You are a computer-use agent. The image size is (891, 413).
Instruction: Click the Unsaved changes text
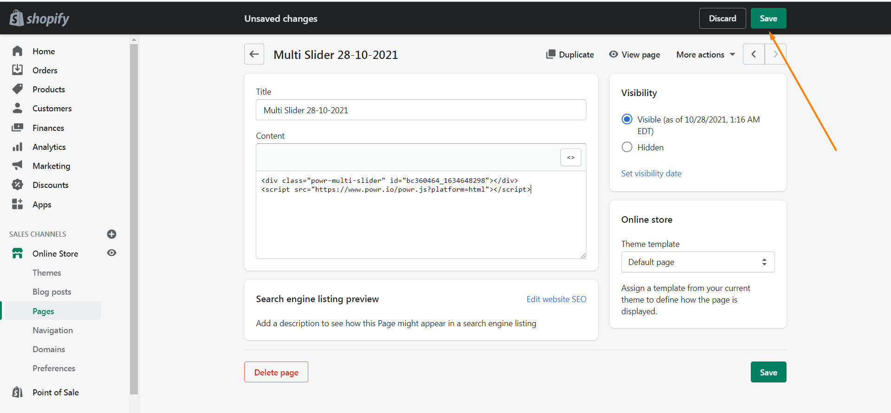[281, 19]
